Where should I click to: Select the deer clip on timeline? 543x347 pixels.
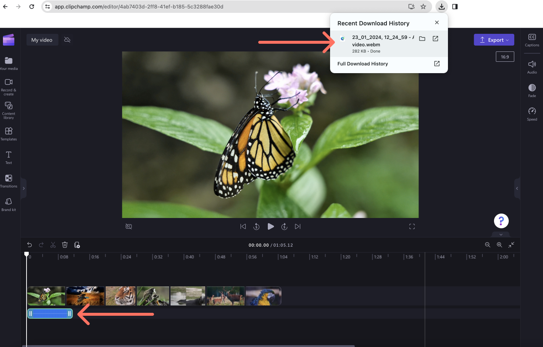225,296
